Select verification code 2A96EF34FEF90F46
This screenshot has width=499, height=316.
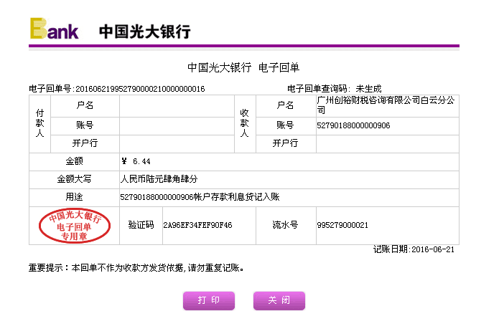coord(197,225)
